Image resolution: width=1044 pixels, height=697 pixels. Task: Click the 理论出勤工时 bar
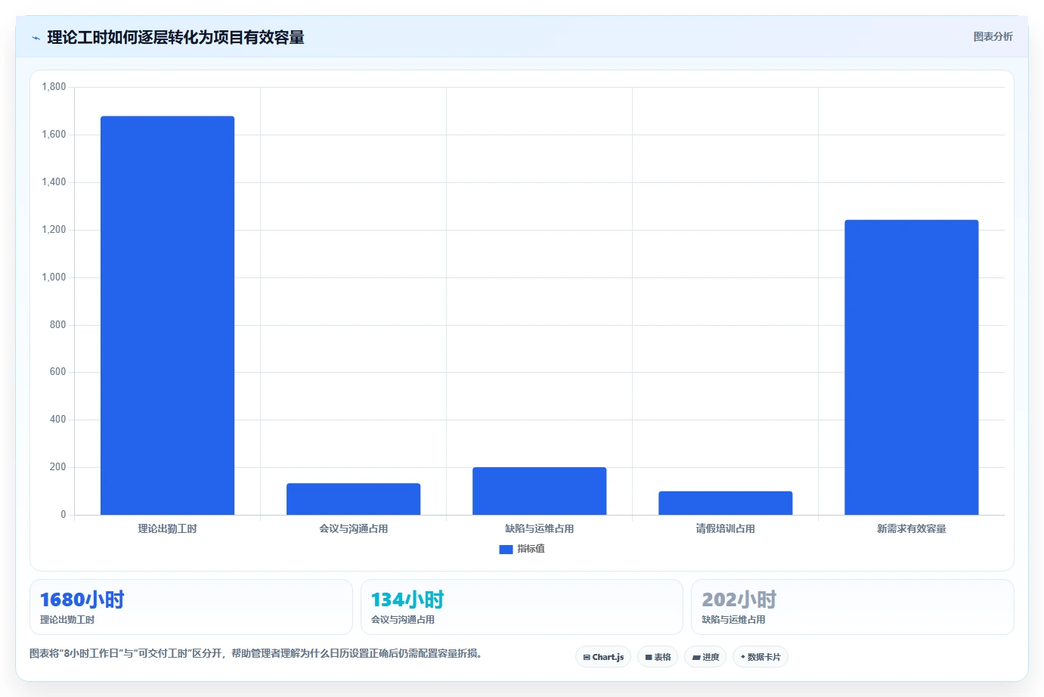(167, 315)
